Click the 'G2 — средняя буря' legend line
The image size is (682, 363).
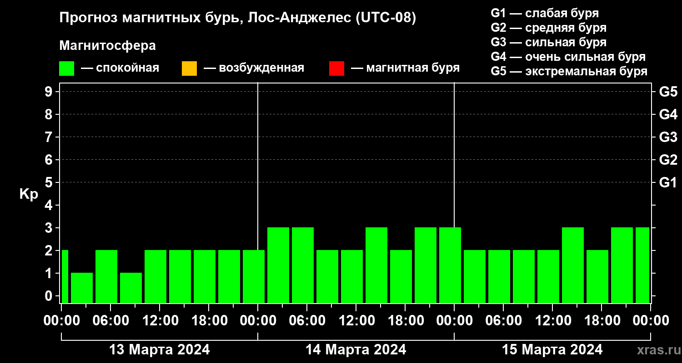click(549, 28)
